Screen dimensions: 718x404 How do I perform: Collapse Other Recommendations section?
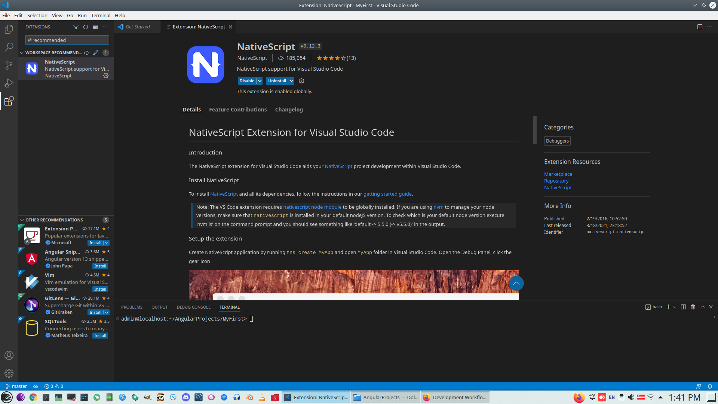coord(22,220)
